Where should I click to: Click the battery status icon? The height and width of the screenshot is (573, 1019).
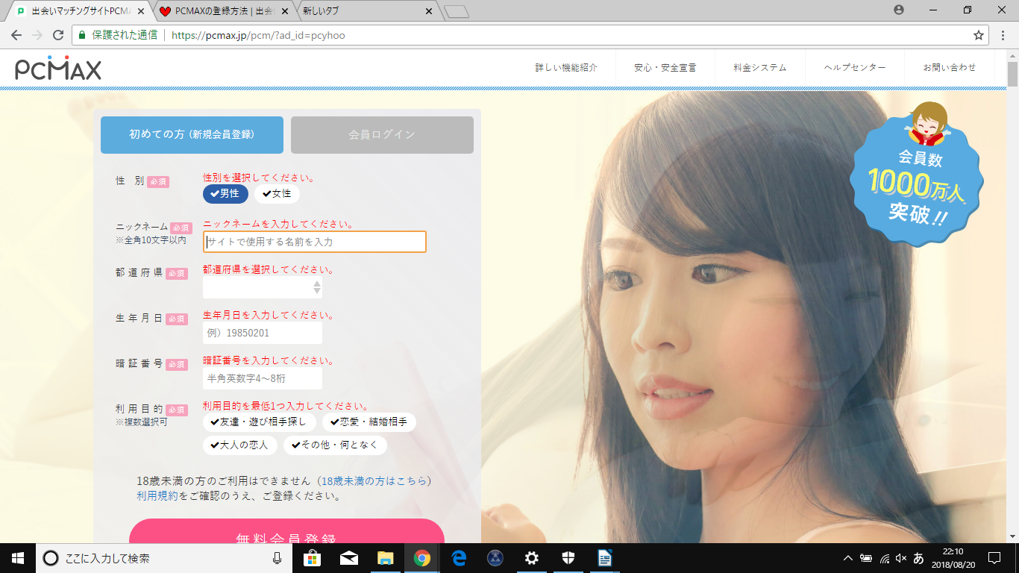click(866, 558)
